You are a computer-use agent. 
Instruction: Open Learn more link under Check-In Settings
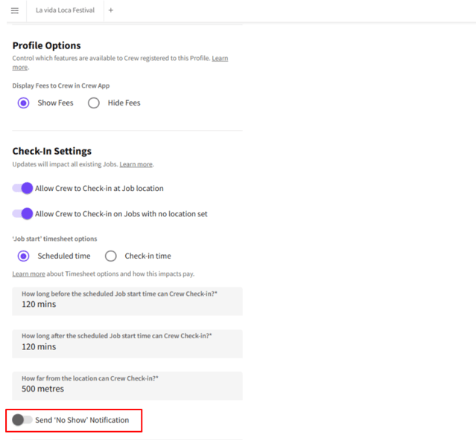tap(136, 164)
